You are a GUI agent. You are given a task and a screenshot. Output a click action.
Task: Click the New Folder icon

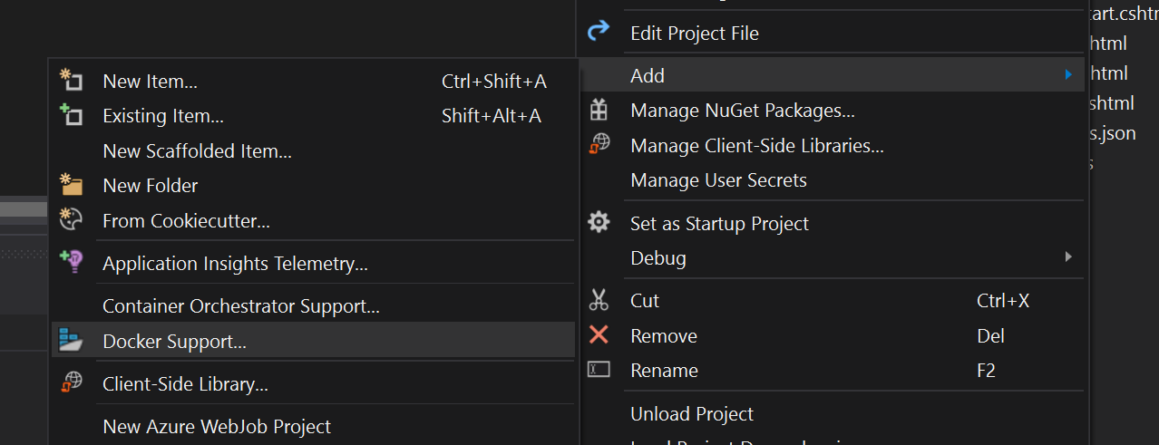71,185
